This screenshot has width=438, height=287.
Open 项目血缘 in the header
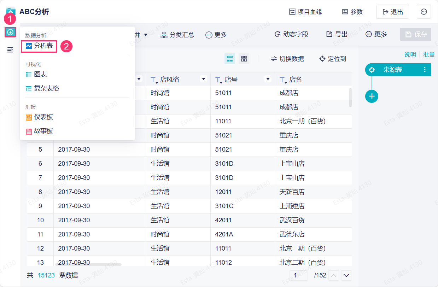306,12
